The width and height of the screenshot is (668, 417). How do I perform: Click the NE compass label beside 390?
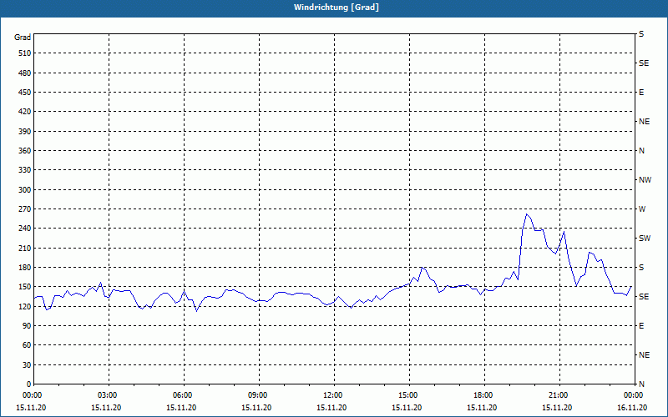[644, 122]
